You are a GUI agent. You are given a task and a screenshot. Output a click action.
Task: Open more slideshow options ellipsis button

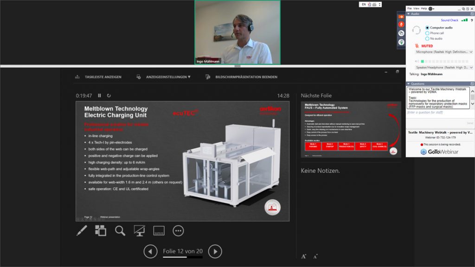tap(178, 230)
